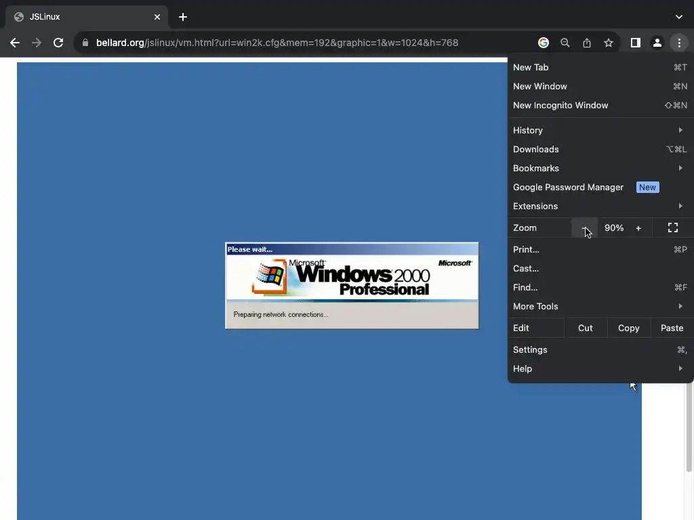Expand the More Tools submenu
This screenshot has width=694, height=520.
click(x=600, y=307)
